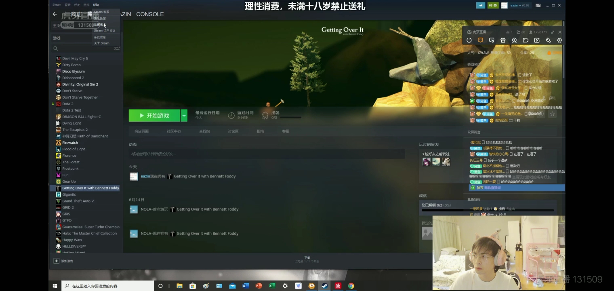
Task: Click the first friend avatar thumbnail
Action: click(426, 162)
